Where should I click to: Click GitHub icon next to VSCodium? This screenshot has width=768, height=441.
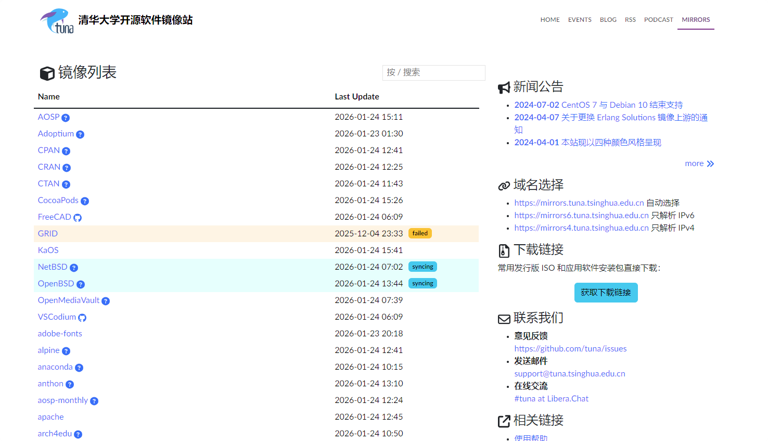[x=82, y=318]
